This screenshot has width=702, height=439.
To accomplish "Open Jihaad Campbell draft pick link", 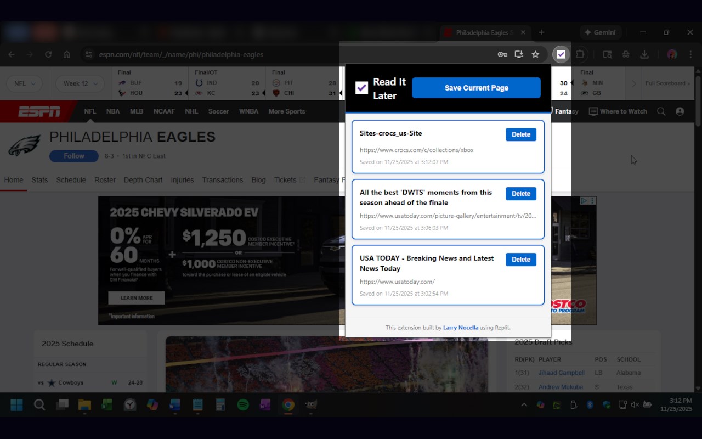I will [561, 373].
